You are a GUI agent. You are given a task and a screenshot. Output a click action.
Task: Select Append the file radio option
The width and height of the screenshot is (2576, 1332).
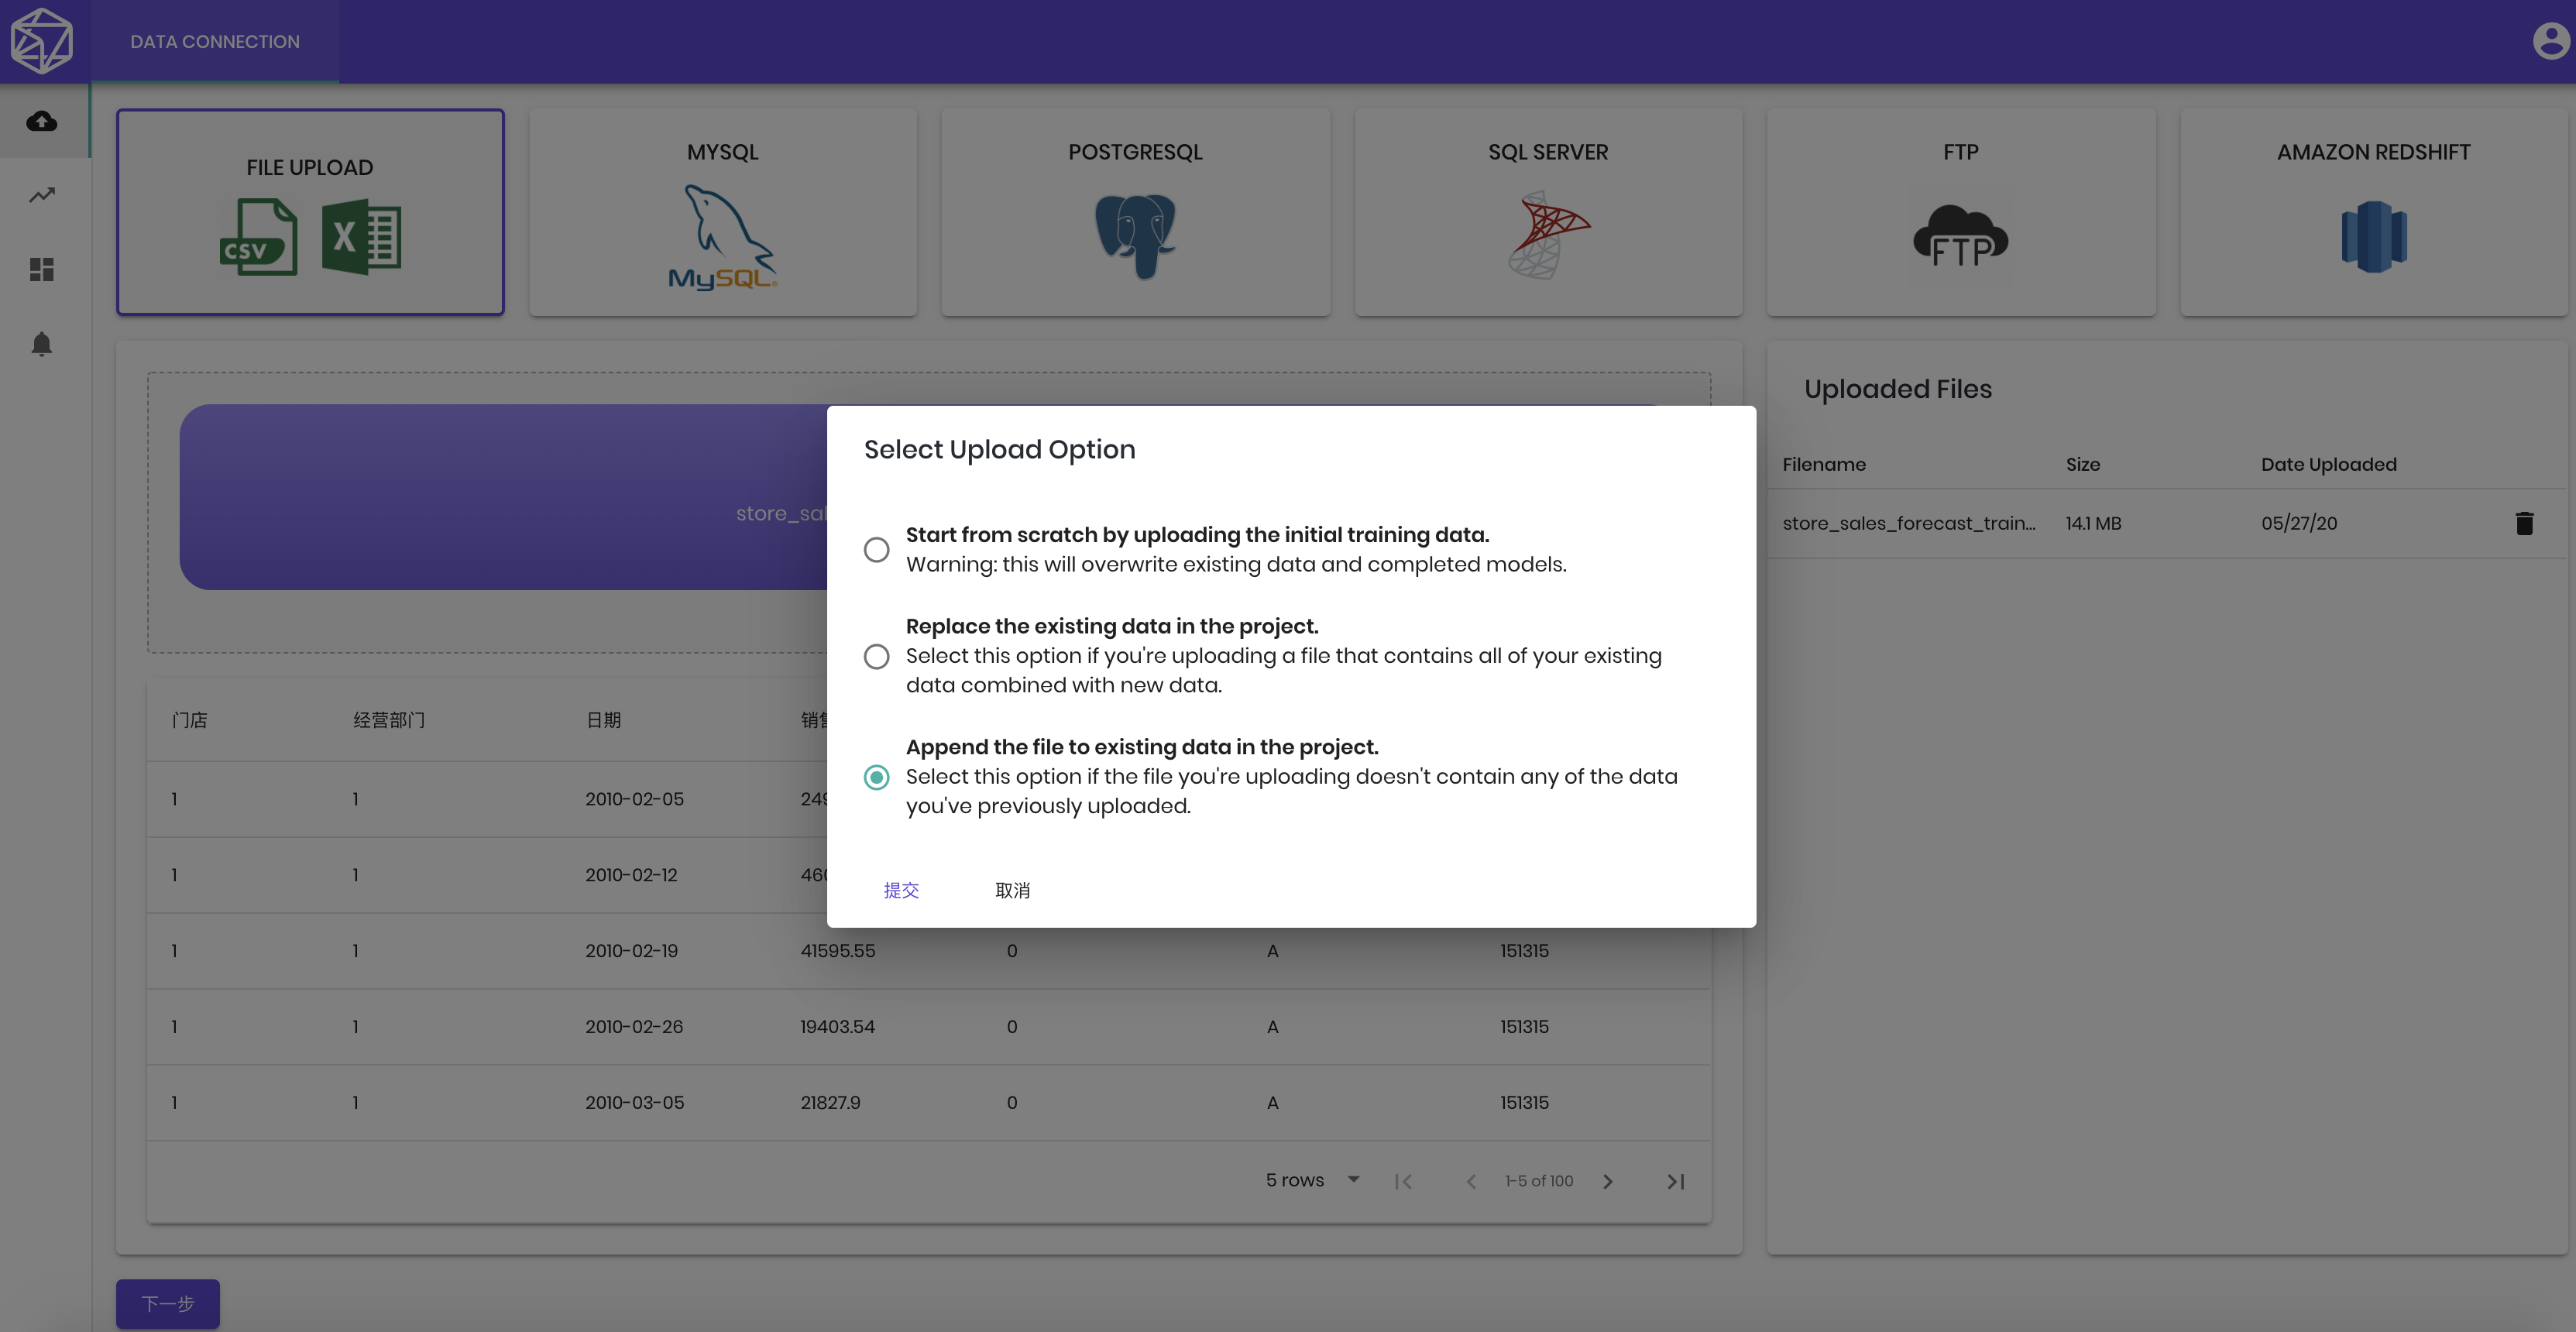click(876, 777)
